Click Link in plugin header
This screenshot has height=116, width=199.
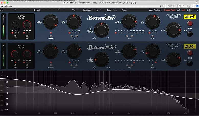[x=179, y=10]
